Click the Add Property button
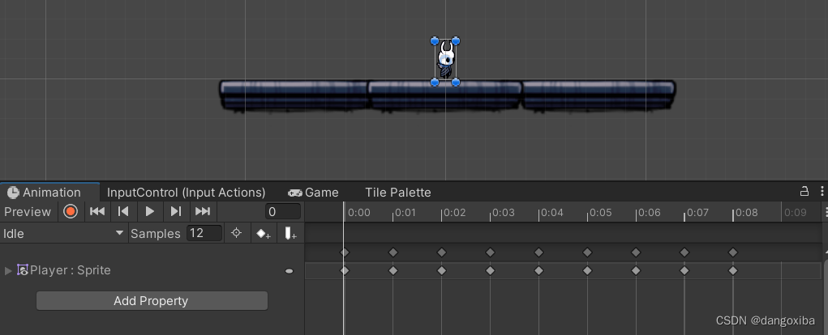The width and height of the screenshot is (828, 335). tap(152, 301)
